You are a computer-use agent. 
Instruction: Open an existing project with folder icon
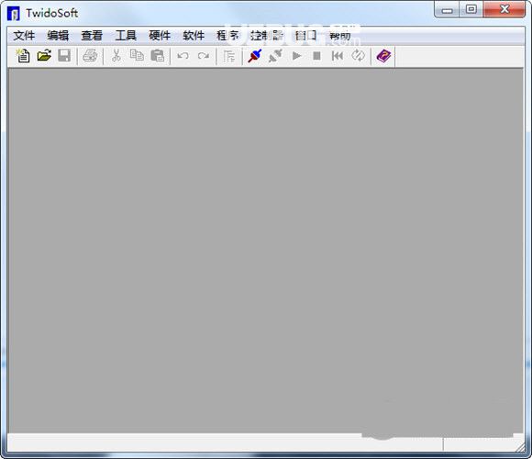pos(44,56)
